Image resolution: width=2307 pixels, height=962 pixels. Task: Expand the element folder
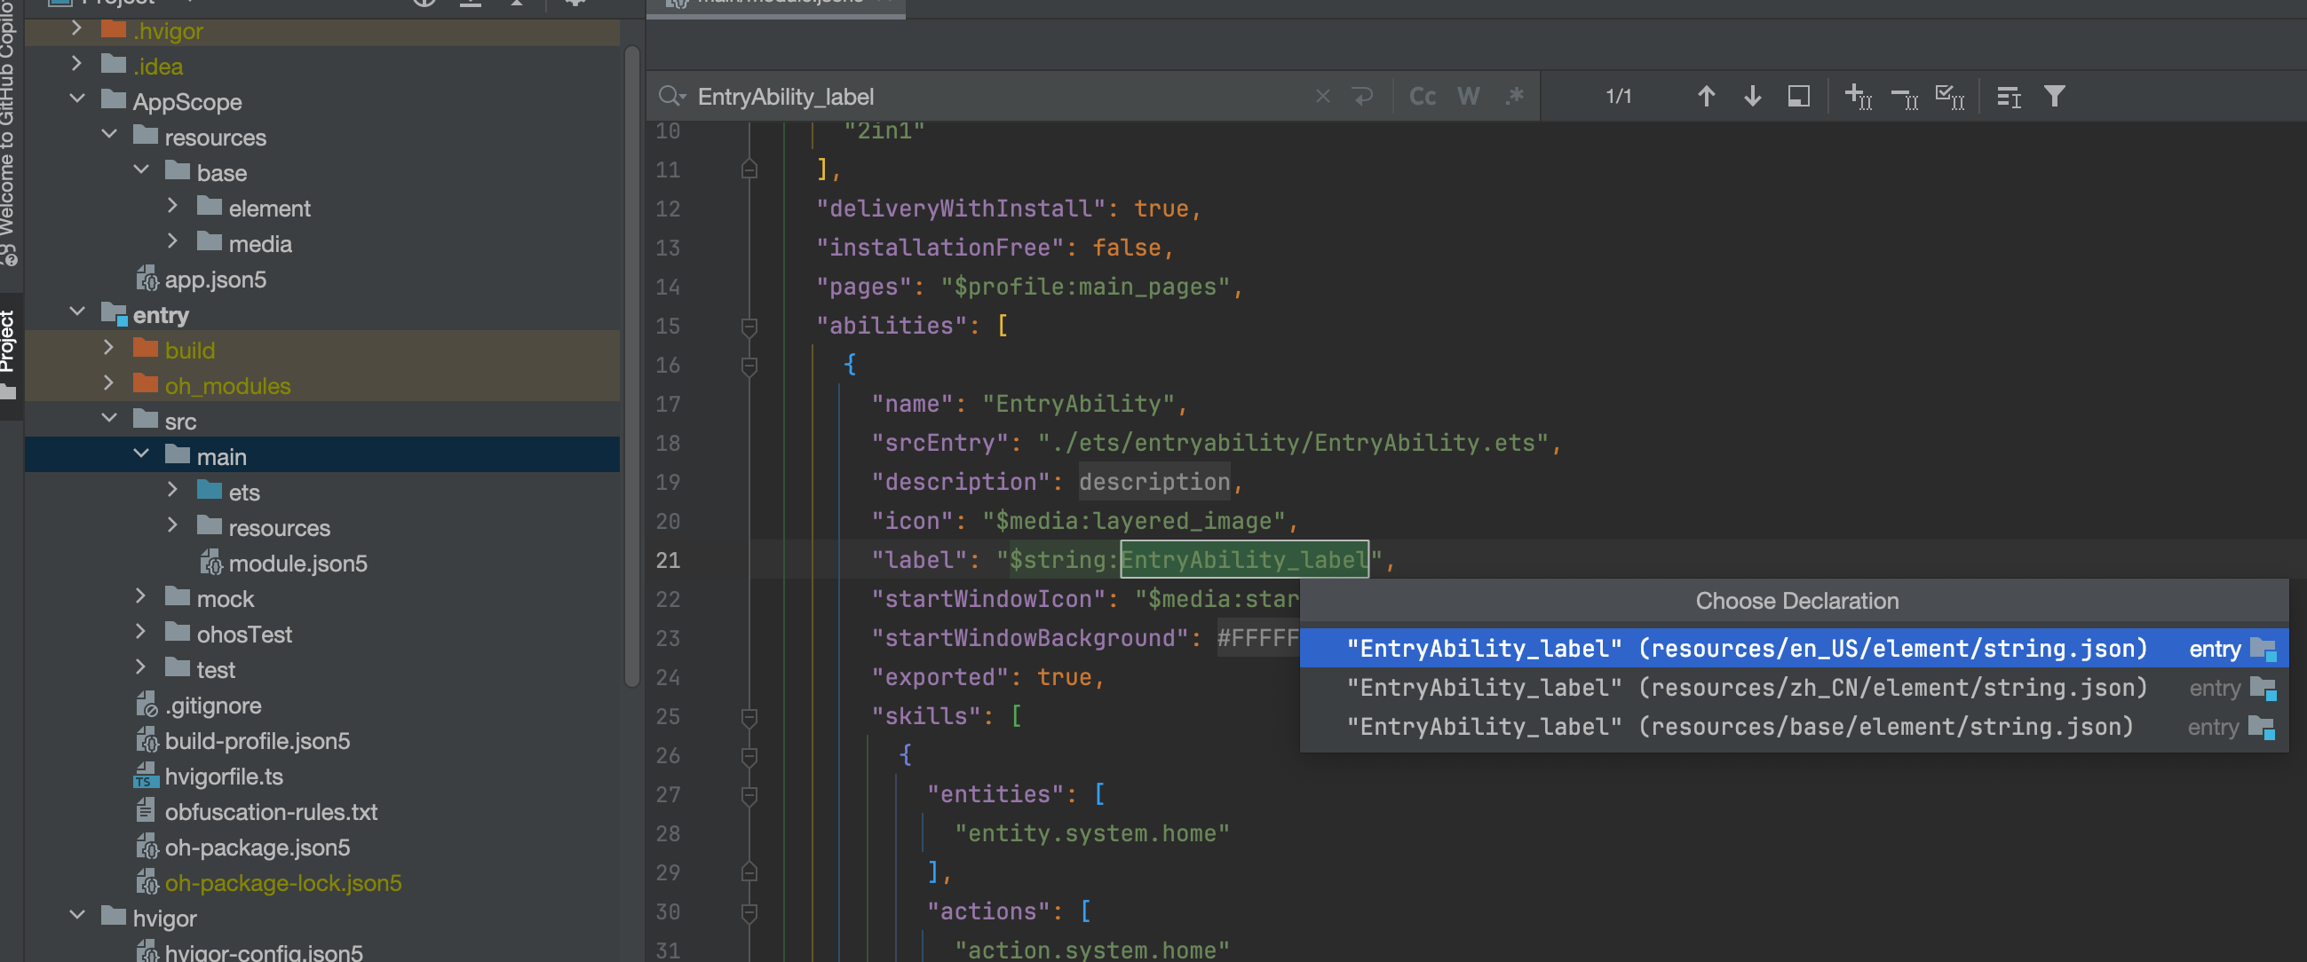tap(173, 206)
